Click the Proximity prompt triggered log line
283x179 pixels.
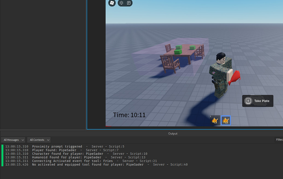click(x=54, y=146)
